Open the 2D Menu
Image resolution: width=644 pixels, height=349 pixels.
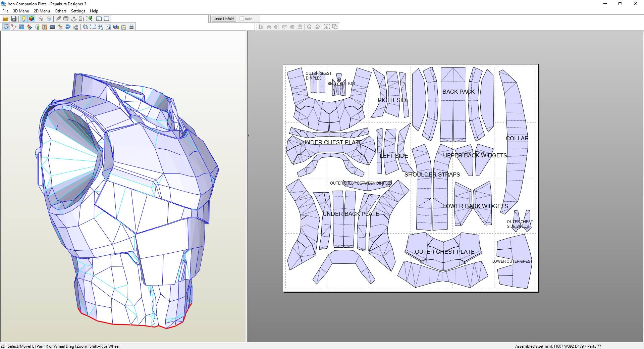click(x=42, y=11)
